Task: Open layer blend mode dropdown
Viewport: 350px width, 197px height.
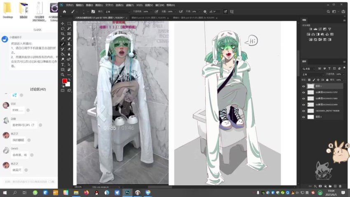Action: pos(313,74)
